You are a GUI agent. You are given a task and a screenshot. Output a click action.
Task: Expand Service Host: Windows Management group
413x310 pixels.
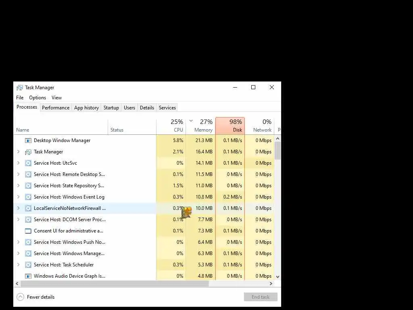coord(18,253)
